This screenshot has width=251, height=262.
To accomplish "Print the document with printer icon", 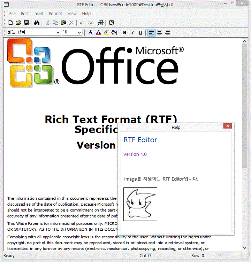I will 100,23.
